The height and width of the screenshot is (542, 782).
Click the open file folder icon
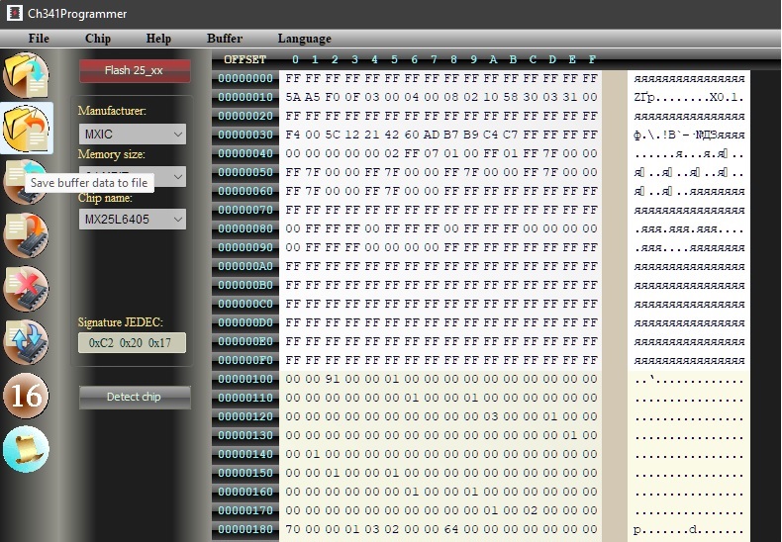tap(27, 76)
